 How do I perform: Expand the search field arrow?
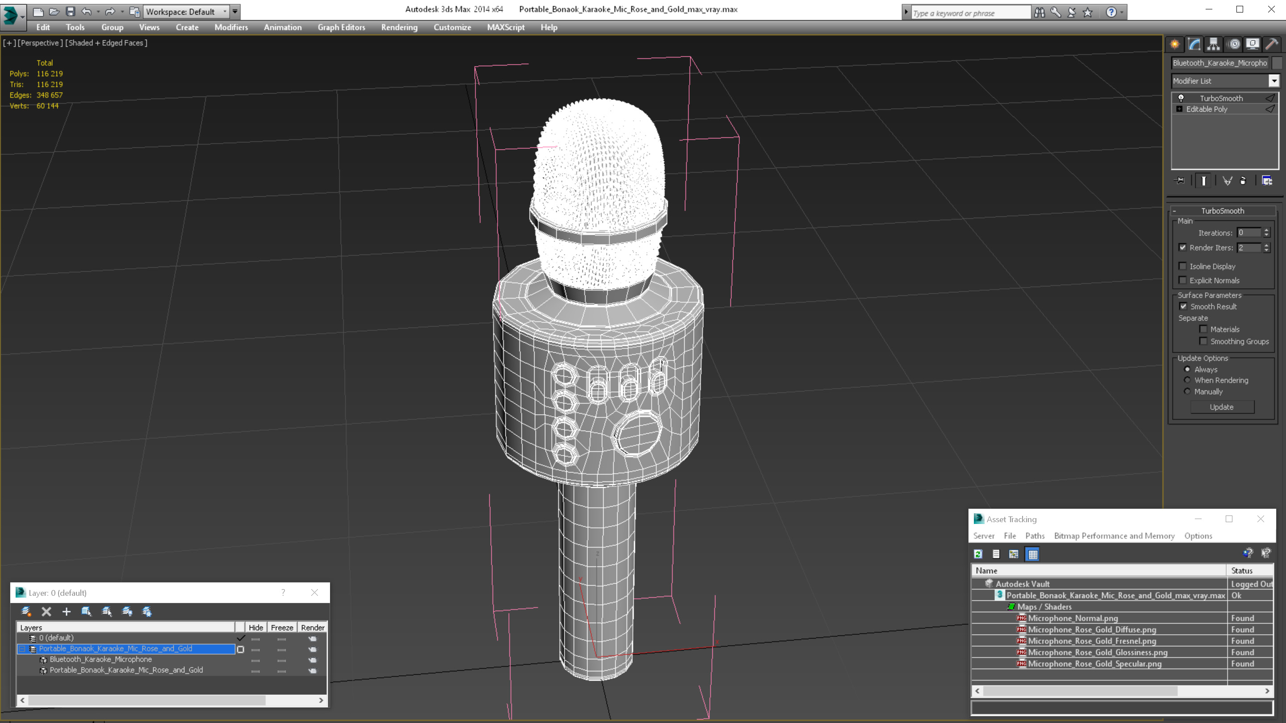click(x=906, y=12)
